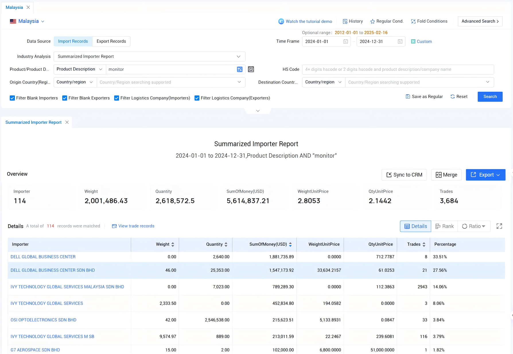Click the blue Search button

click(490, 97)
